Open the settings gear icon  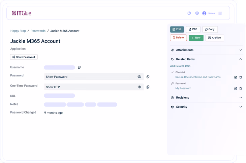[197, 13]
